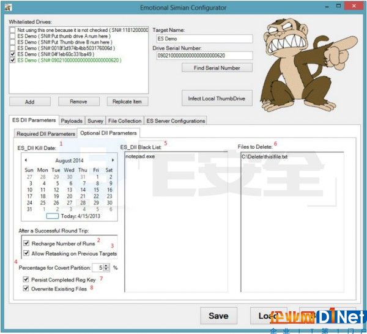
Task: Check ES Demo 'Put Thumb drive B' entry
Action: 13,42
